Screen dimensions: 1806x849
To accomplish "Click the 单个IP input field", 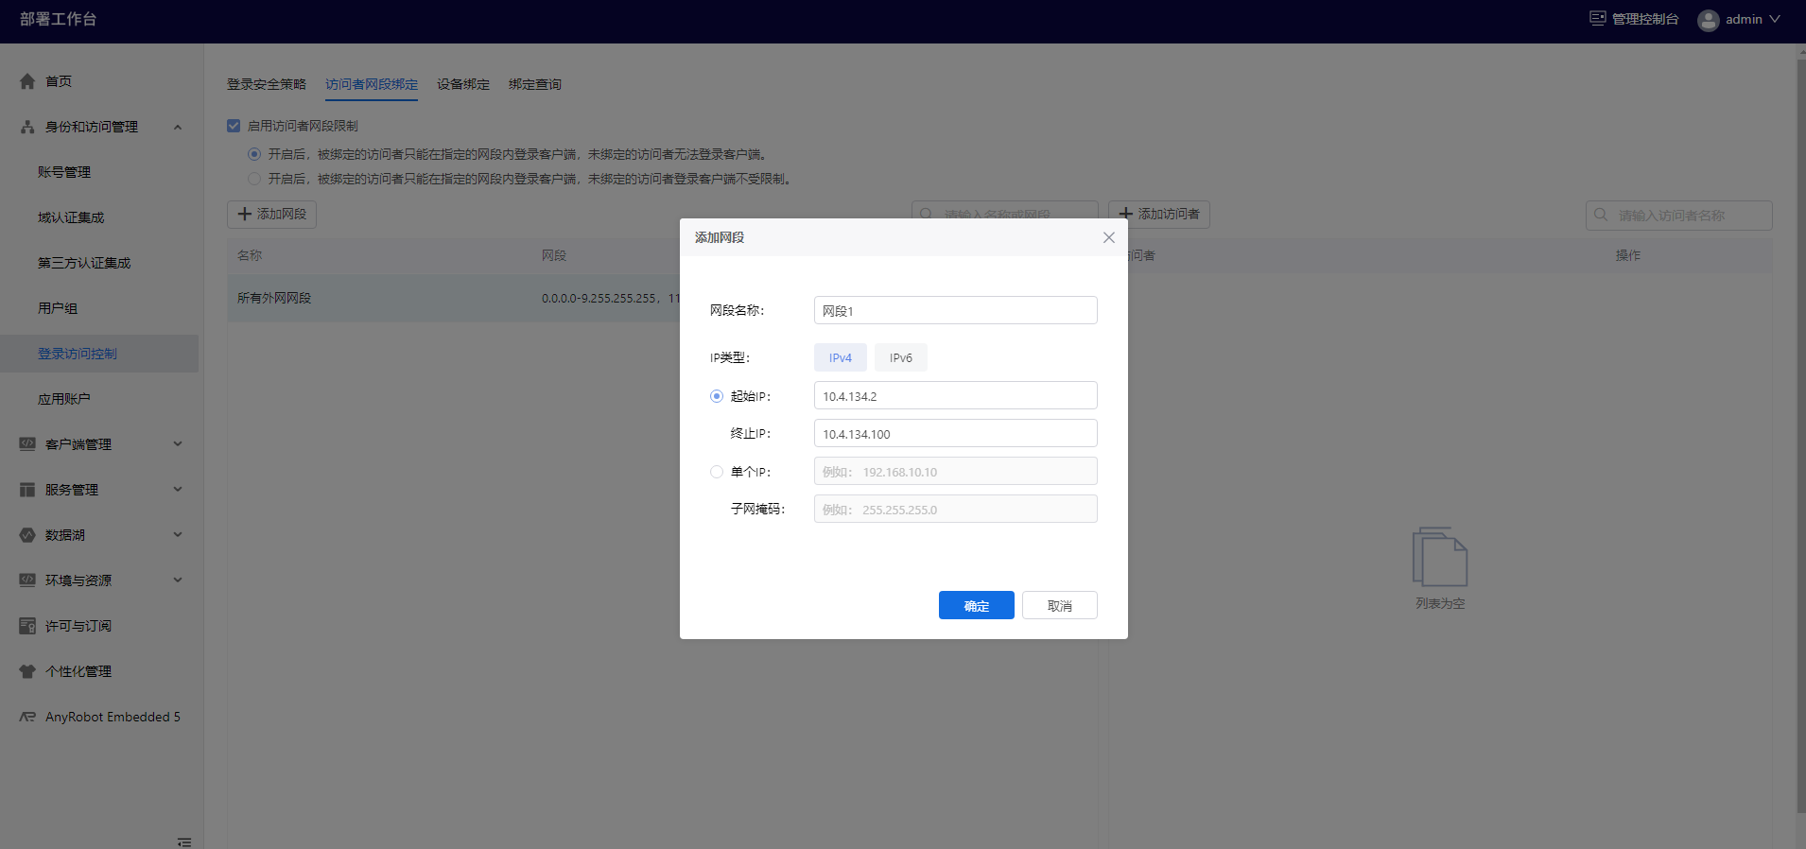I will [956, 471].
